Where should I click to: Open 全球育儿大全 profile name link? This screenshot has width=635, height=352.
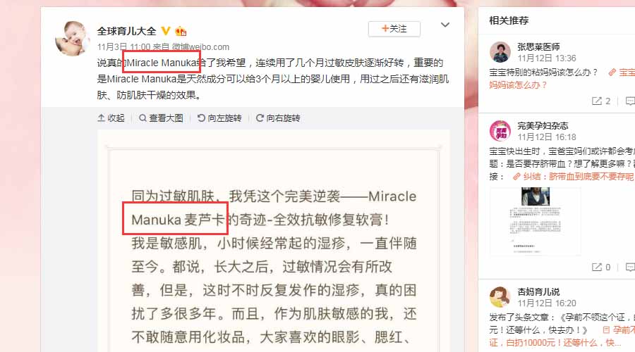(x=127, y=31)
